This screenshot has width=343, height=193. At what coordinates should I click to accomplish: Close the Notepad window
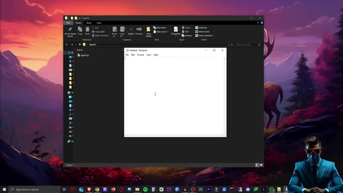[222, 50]
